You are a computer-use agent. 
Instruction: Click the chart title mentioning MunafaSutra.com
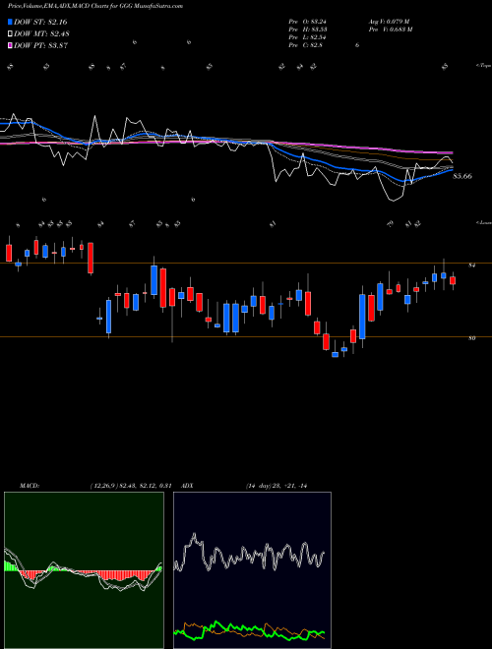click(95, 6)
